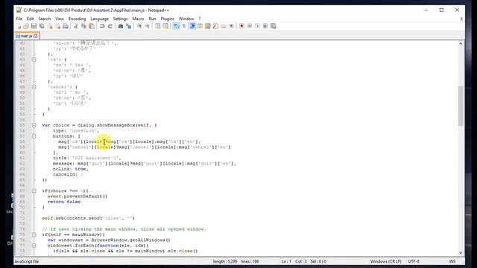Click the 'return false' code line
Image resolution: width=477 pixels, height=268 pixels.
pos(64,202)
